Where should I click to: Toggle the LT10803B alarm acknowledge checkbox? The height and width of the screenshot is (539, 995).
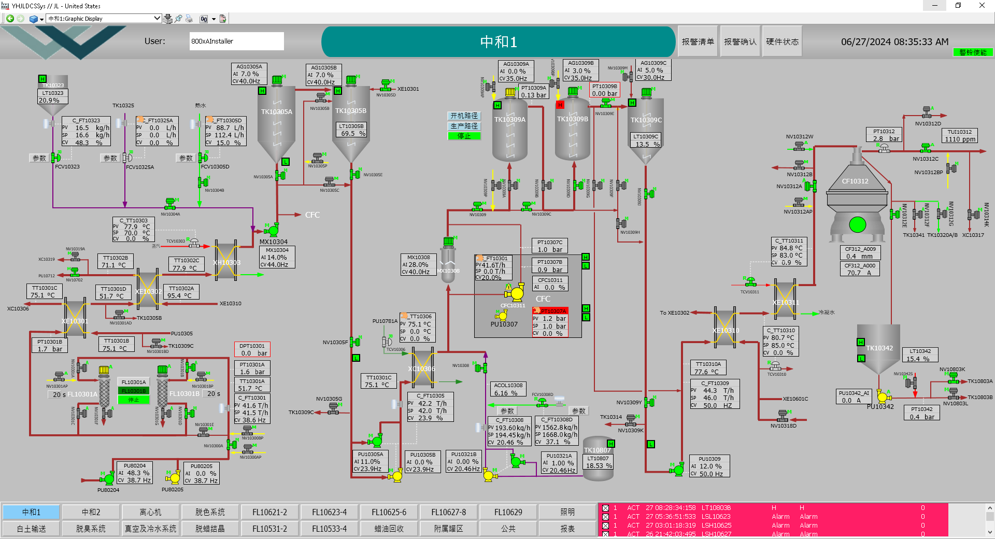pyautogui.click(x=605, y=508)
